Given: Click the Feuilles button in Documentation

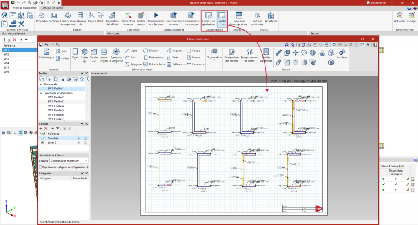Looking at the screenshot, I should pyautogui.click(x=222, y=19).
